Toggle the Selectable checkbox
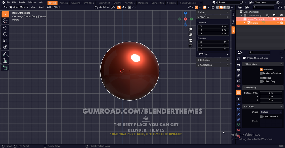Screen dimensions: 285x148 click(261, 69)
